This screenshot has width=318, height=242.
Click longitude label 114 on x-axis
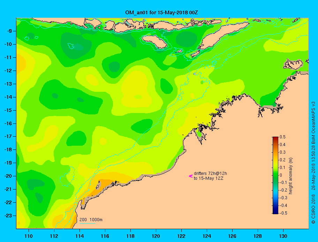(x=79, y=236)
